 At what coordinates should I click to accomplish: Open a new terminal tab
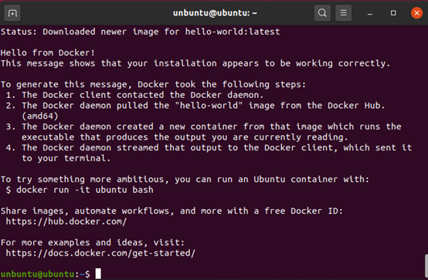click(12, 13)
